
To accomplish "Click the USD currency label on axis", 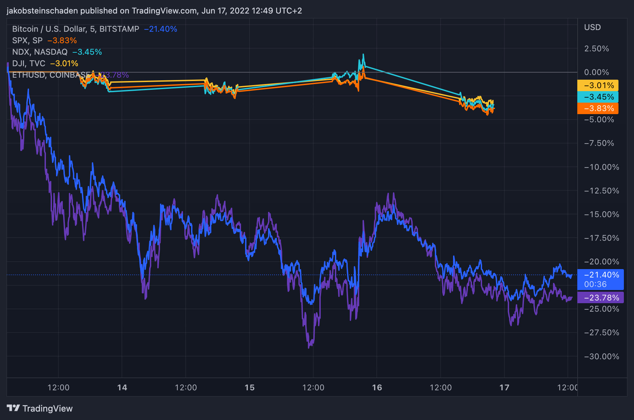I will pos(592,27).
